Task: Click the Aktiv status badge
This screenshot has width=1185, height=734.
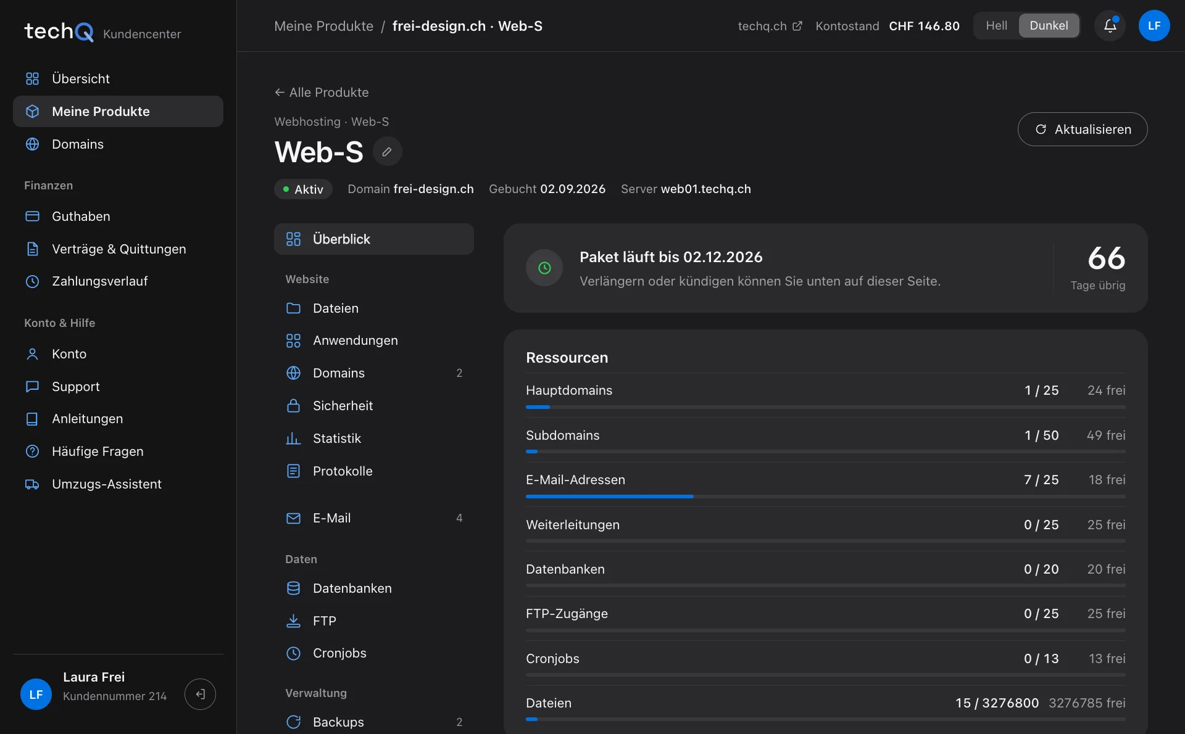Action: [303, 189]
